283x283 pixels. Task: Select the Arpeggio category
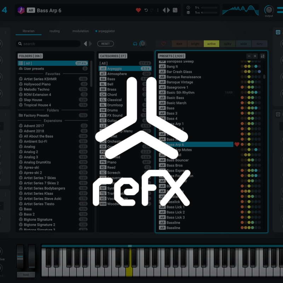click(x=125, y=69)
